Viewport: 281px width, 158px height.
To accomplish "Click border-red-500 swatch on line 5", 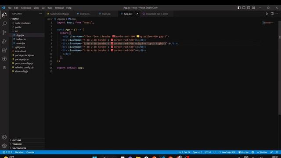I will click(113, 36).
